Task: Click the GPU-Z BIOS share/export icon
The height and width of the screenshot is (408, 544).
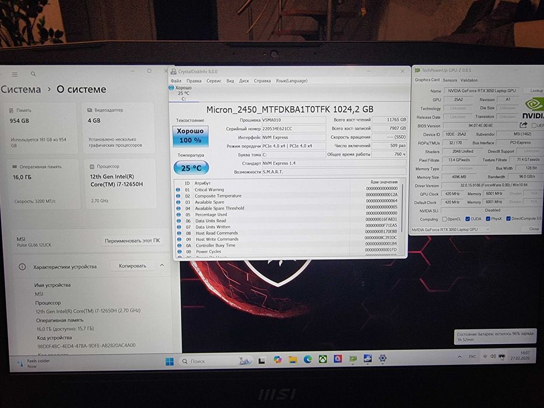Action: (524, 125)
